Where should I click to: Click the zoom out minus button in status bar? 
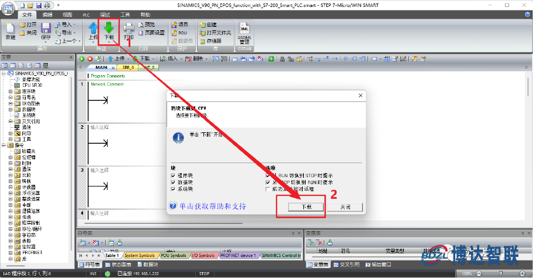pyautogui.click(x=479, y=273)
